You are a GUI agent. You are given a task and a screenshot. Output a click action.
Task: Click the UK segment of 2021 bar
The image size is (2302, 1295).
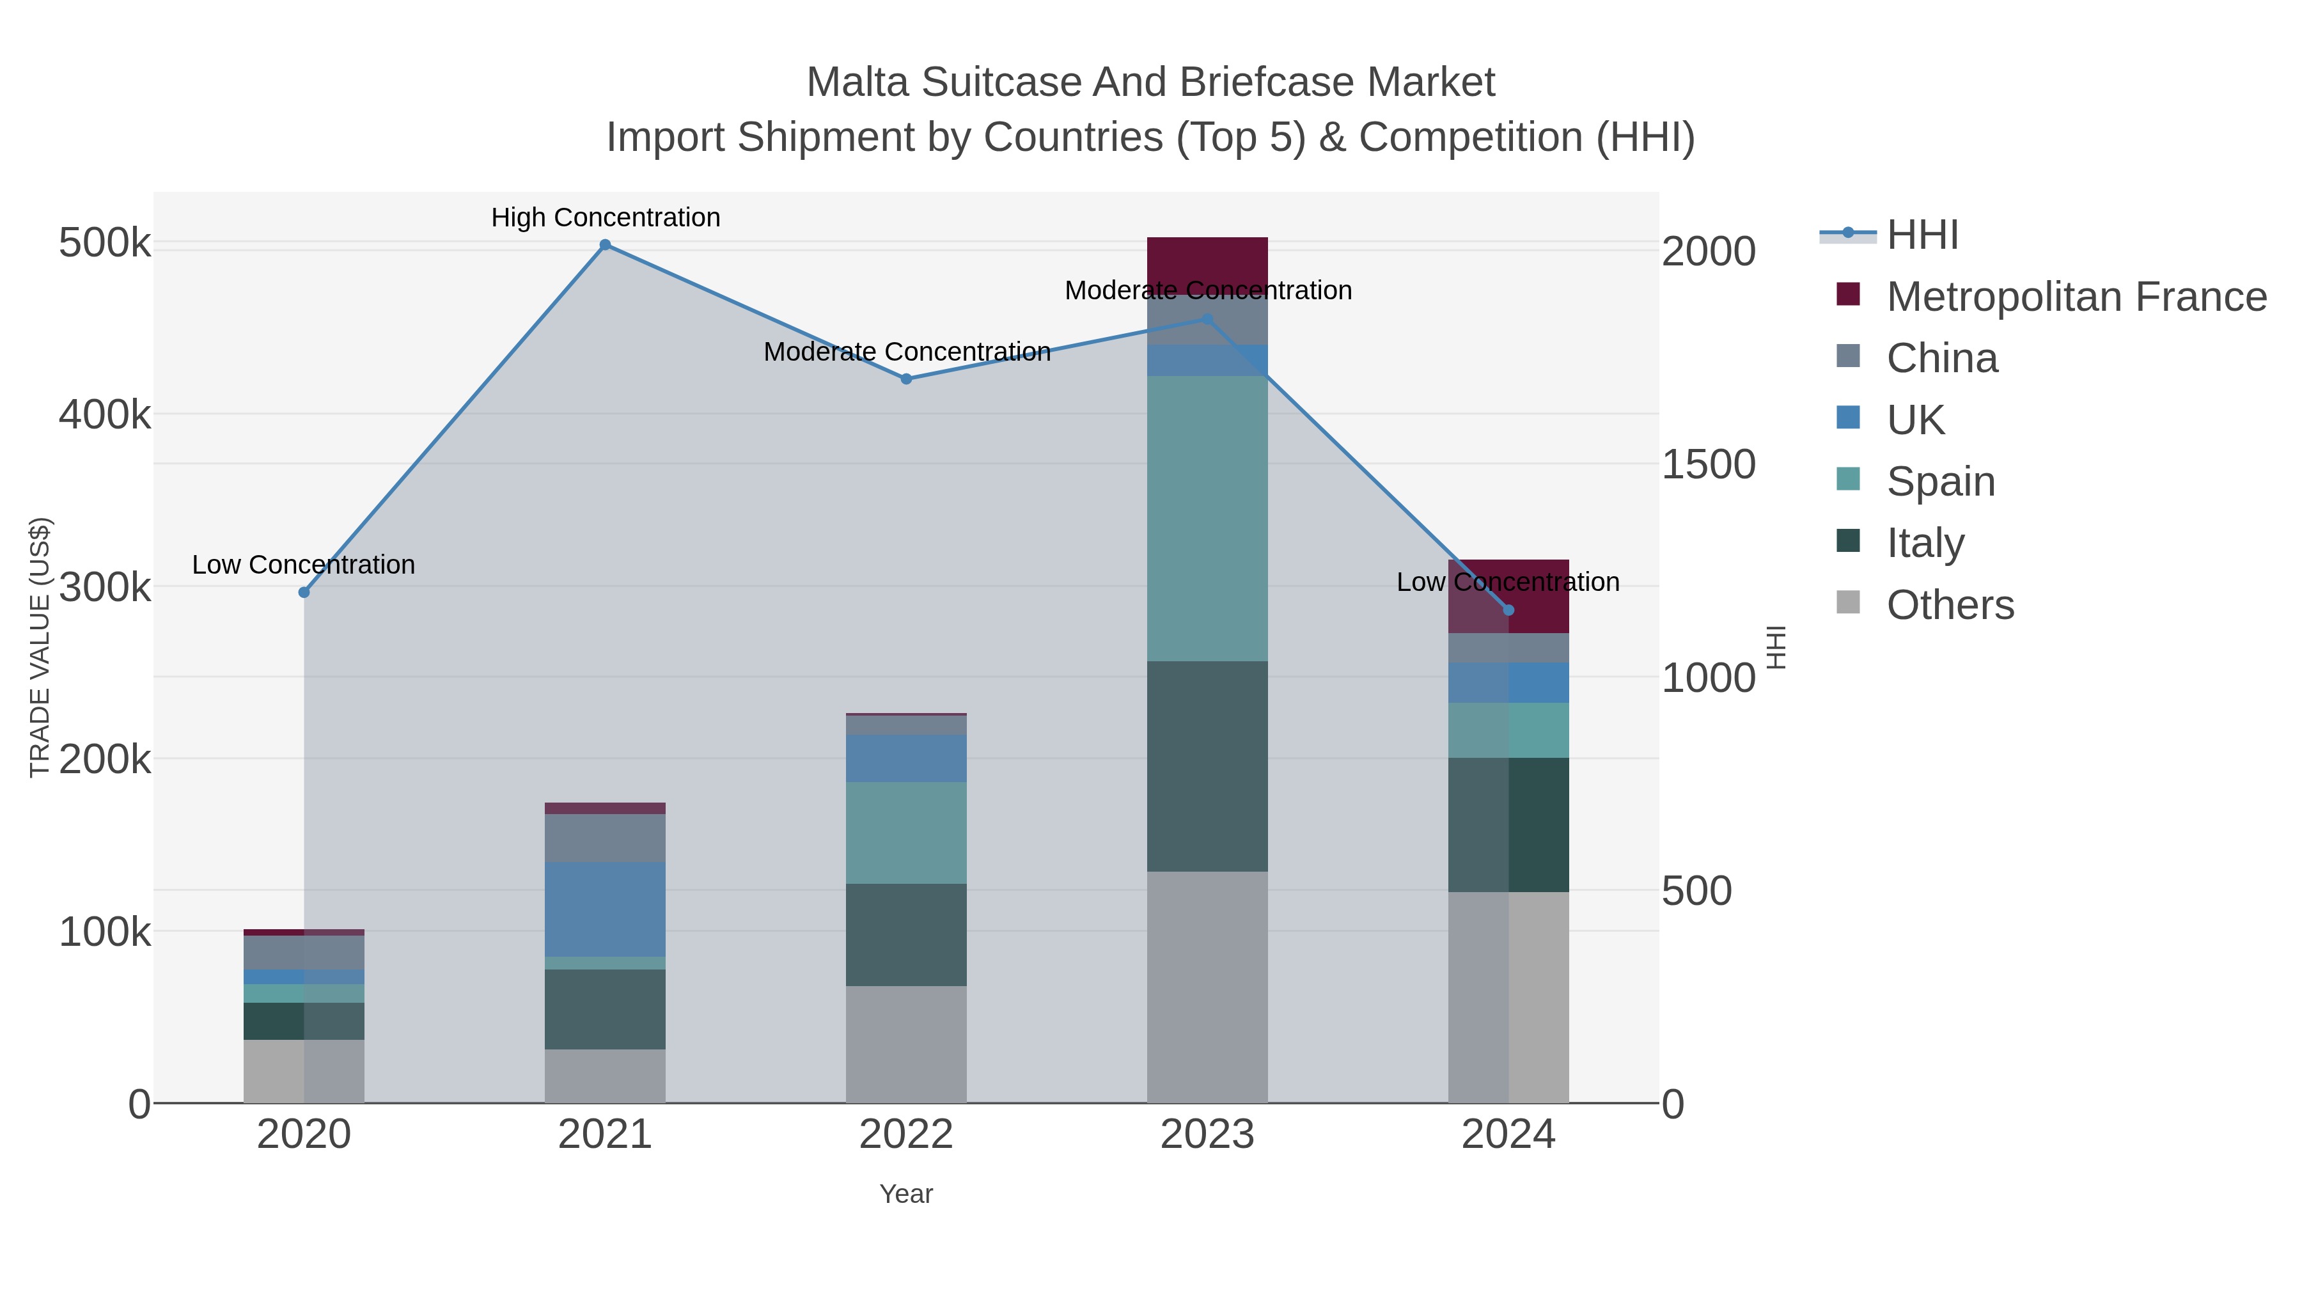[x=605, y=910]
